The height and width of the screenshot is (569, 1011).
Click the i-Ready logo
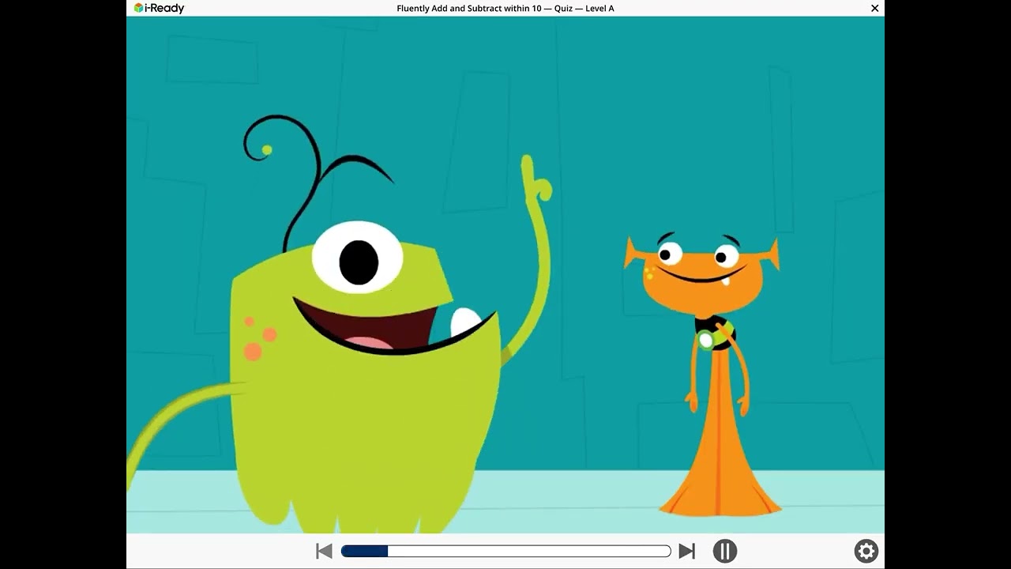tap(159, 8)
